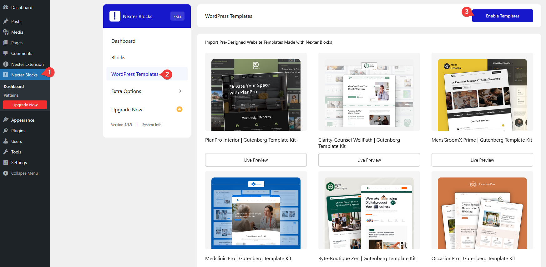Click the Clarity-Counsel WellPath template title

[x=359, y=143]
